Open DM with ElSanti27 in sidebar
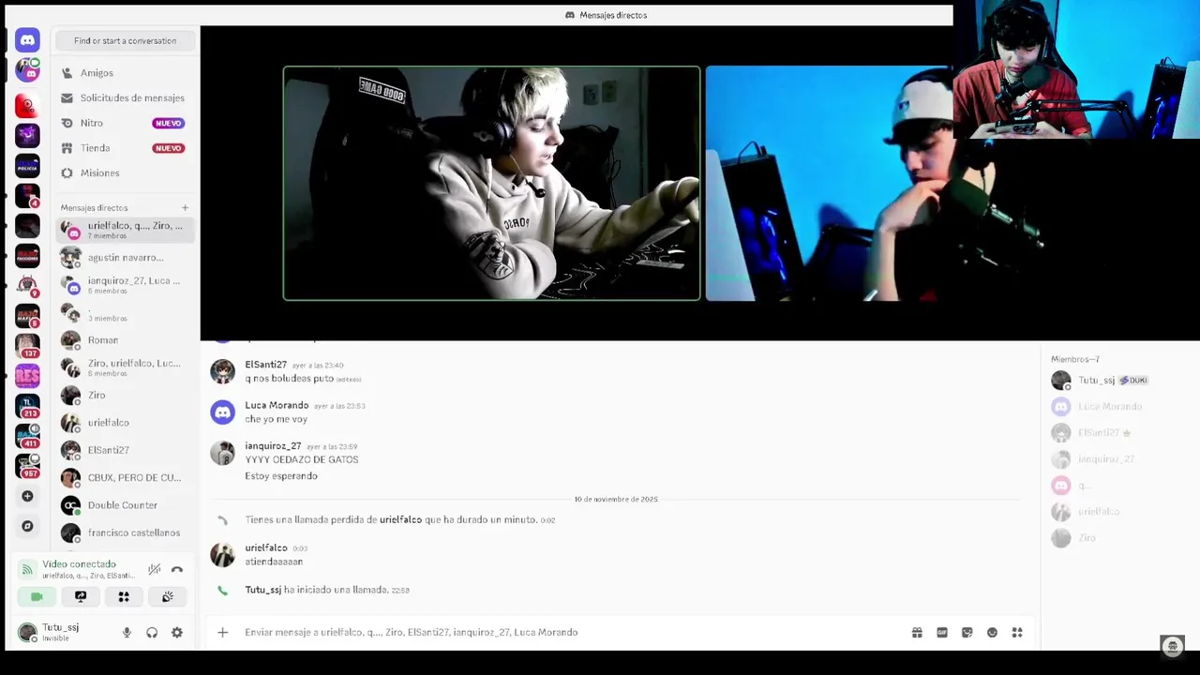 coord(125,450)
